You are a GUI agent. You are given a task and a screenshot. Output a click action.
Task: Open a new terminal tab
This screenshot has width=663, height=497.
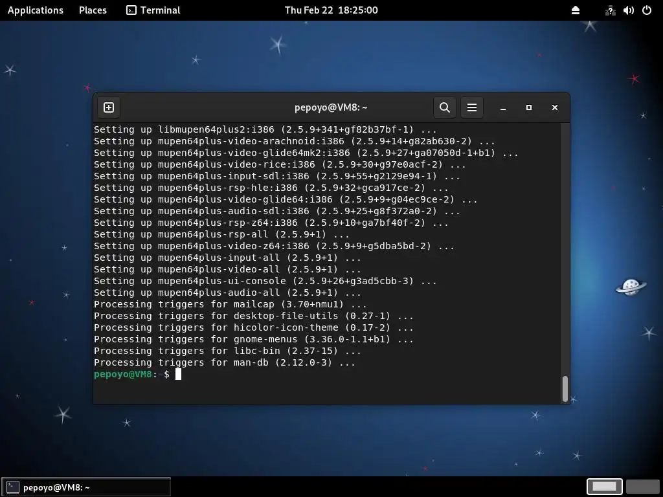coord(109,107)
